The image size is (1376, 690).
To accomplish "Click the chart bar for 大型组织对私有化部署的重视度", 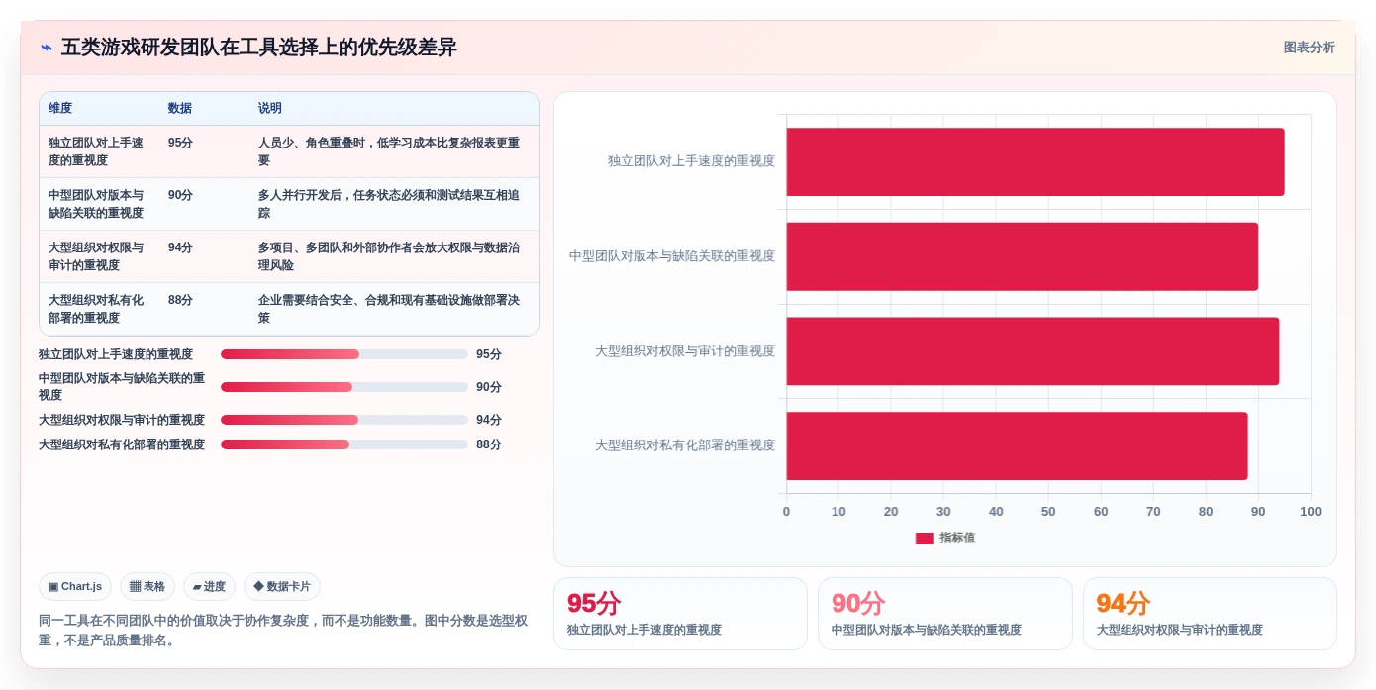I will 1017,445.
